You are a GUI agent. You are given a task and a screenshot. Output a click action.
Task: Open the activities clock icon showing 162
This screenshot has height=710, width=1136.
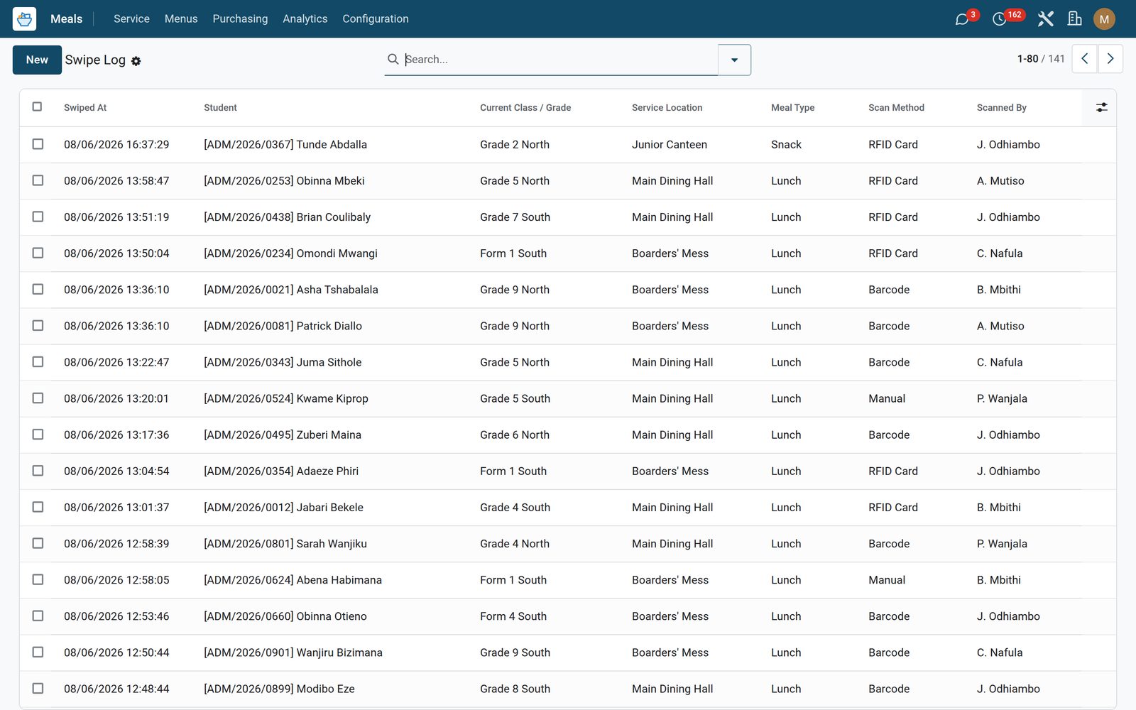999,19
